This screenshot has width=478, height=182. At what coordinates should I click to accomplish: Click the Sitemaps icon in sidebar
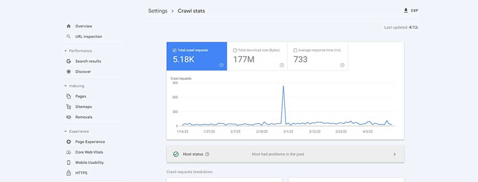pyautogui.click(x=68, y=106)
